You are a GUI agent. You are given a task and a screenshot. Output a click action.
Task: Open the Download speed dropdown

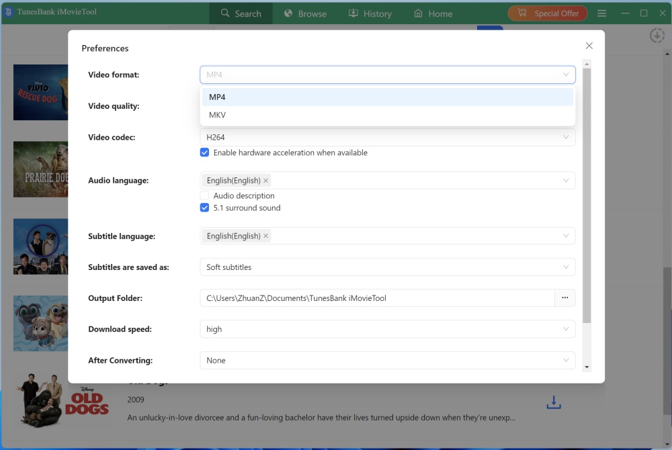387,329
